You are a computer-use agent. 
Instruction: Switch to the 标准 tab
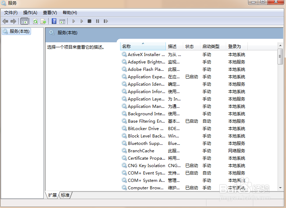point(65,195)
